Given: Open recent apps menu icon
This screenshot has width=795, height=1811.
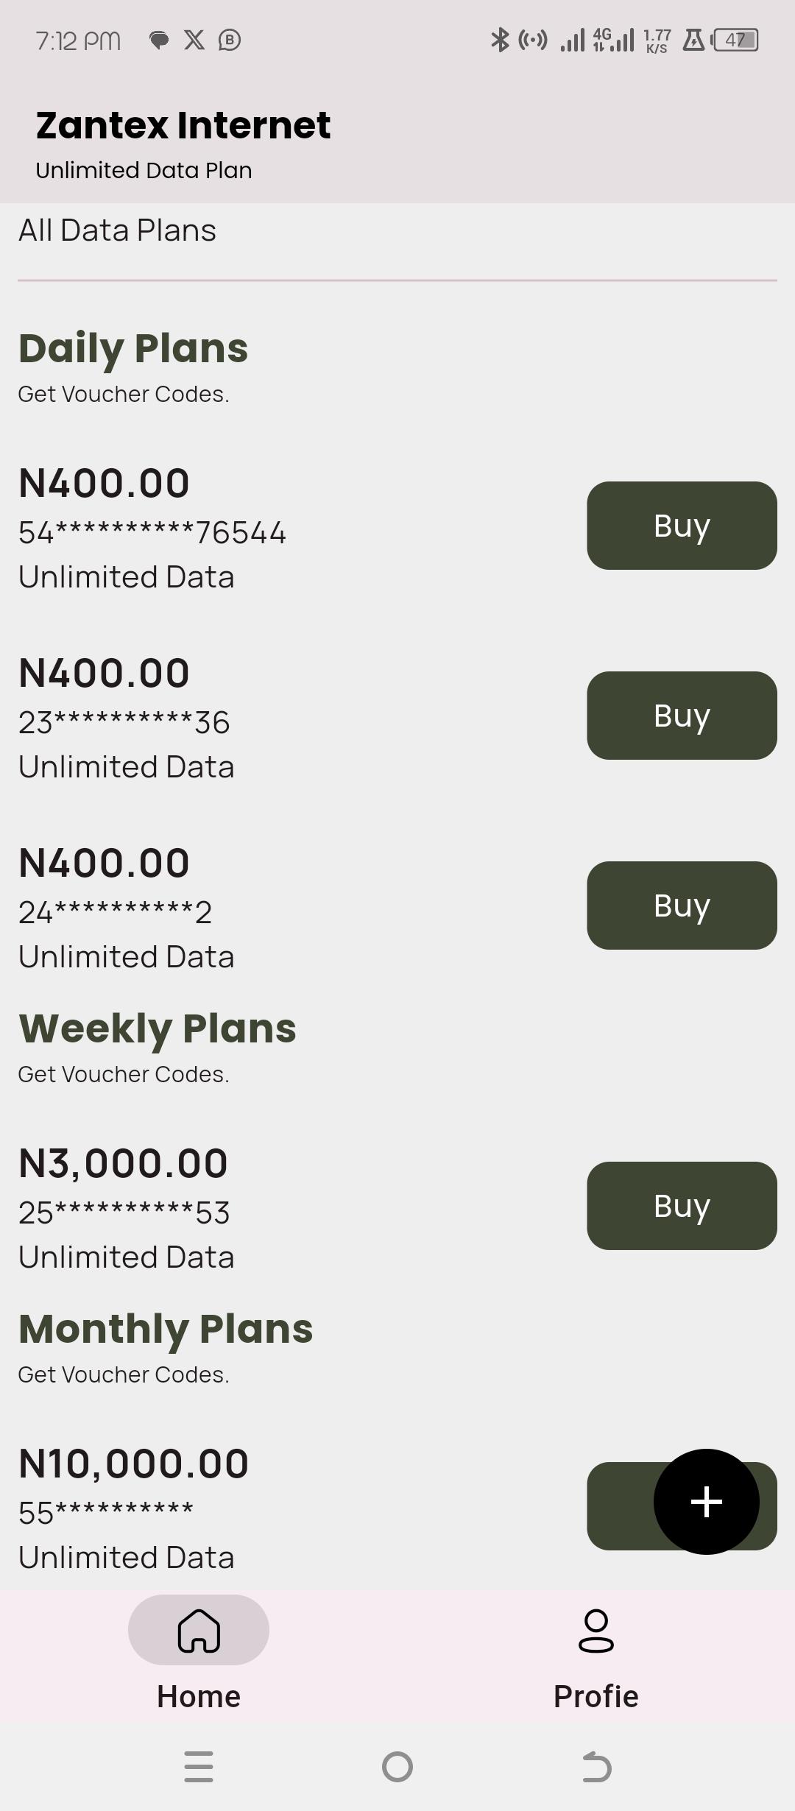Looking at the screenshot, I should tap(199, 1767).
